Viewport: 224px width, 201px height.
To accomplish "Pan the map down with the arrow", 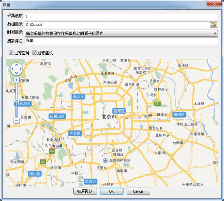I will pyautogui.click(x=16, y=73).
